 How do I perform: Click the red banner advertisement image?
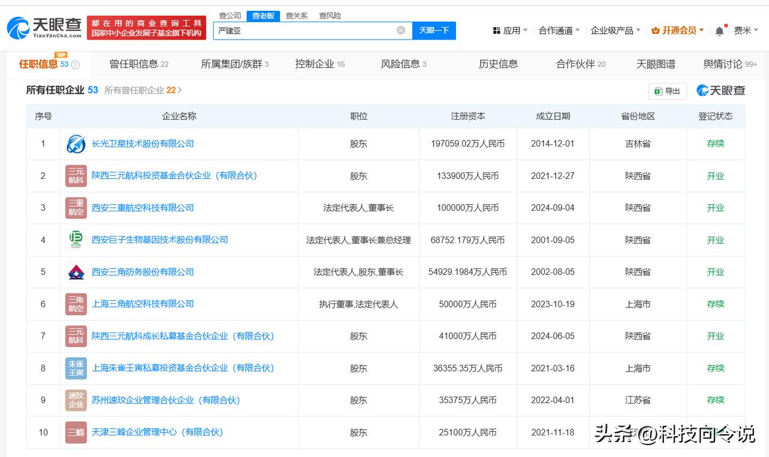[147, 28]
